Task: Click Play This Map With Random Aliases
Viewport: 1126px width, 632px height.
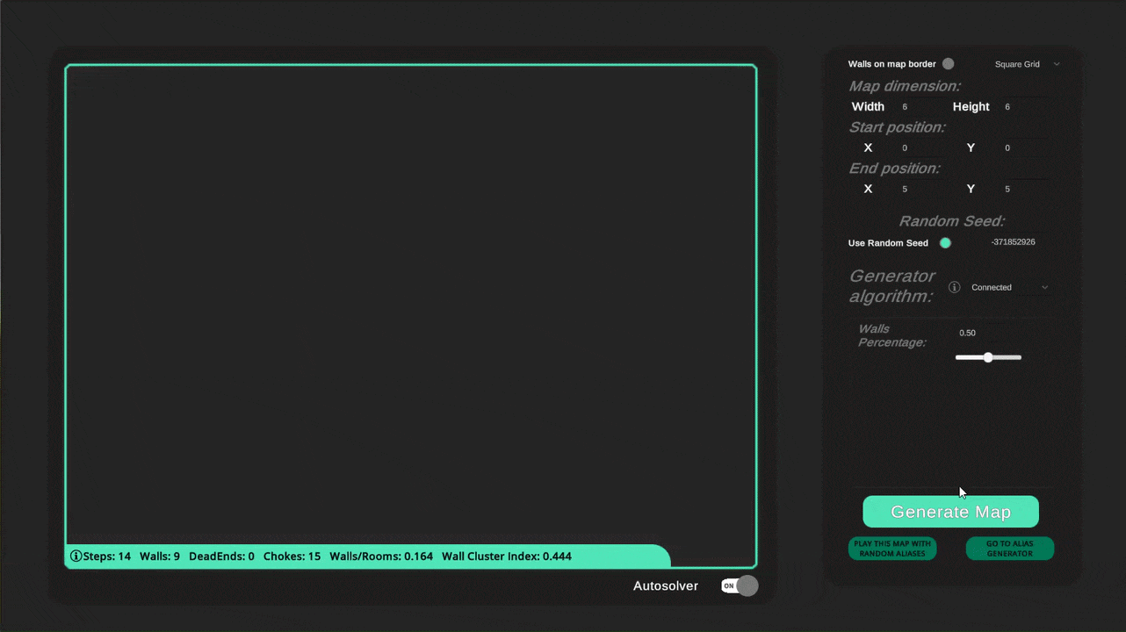Action: coord(892,549)
